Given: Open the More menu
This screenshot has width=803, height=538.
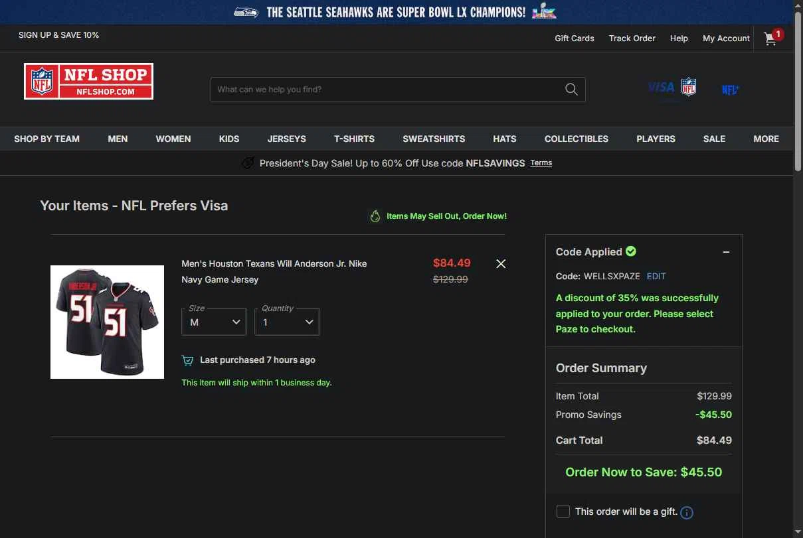Looking at the screenshot, I should click(x=766, y=139).
